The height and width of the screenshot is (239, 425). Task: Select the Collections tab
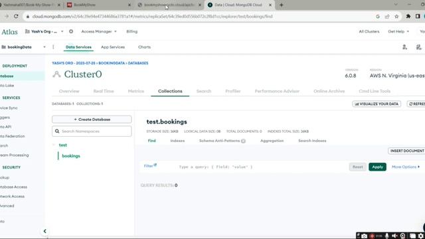pyautogui.click(x=170, y=91)
